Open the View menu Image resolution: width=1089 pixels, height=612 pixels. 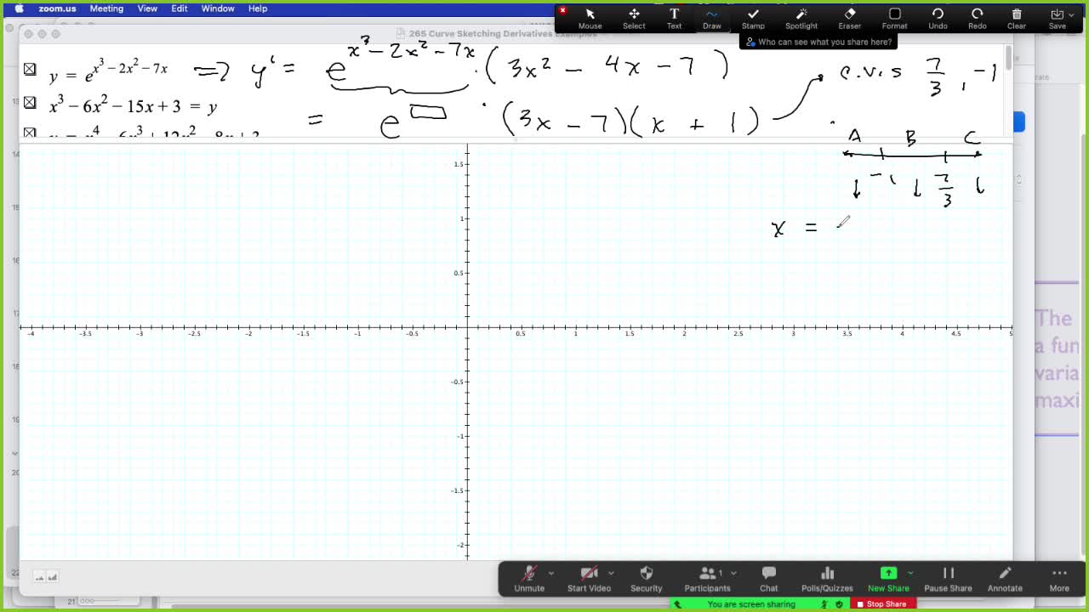[x=147, y=8]
